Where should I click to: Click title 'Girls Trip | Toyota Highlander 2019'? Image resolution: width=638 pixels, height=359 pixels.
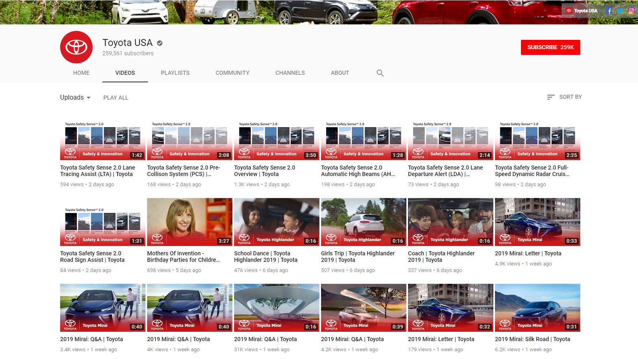(x=358, y=257)
